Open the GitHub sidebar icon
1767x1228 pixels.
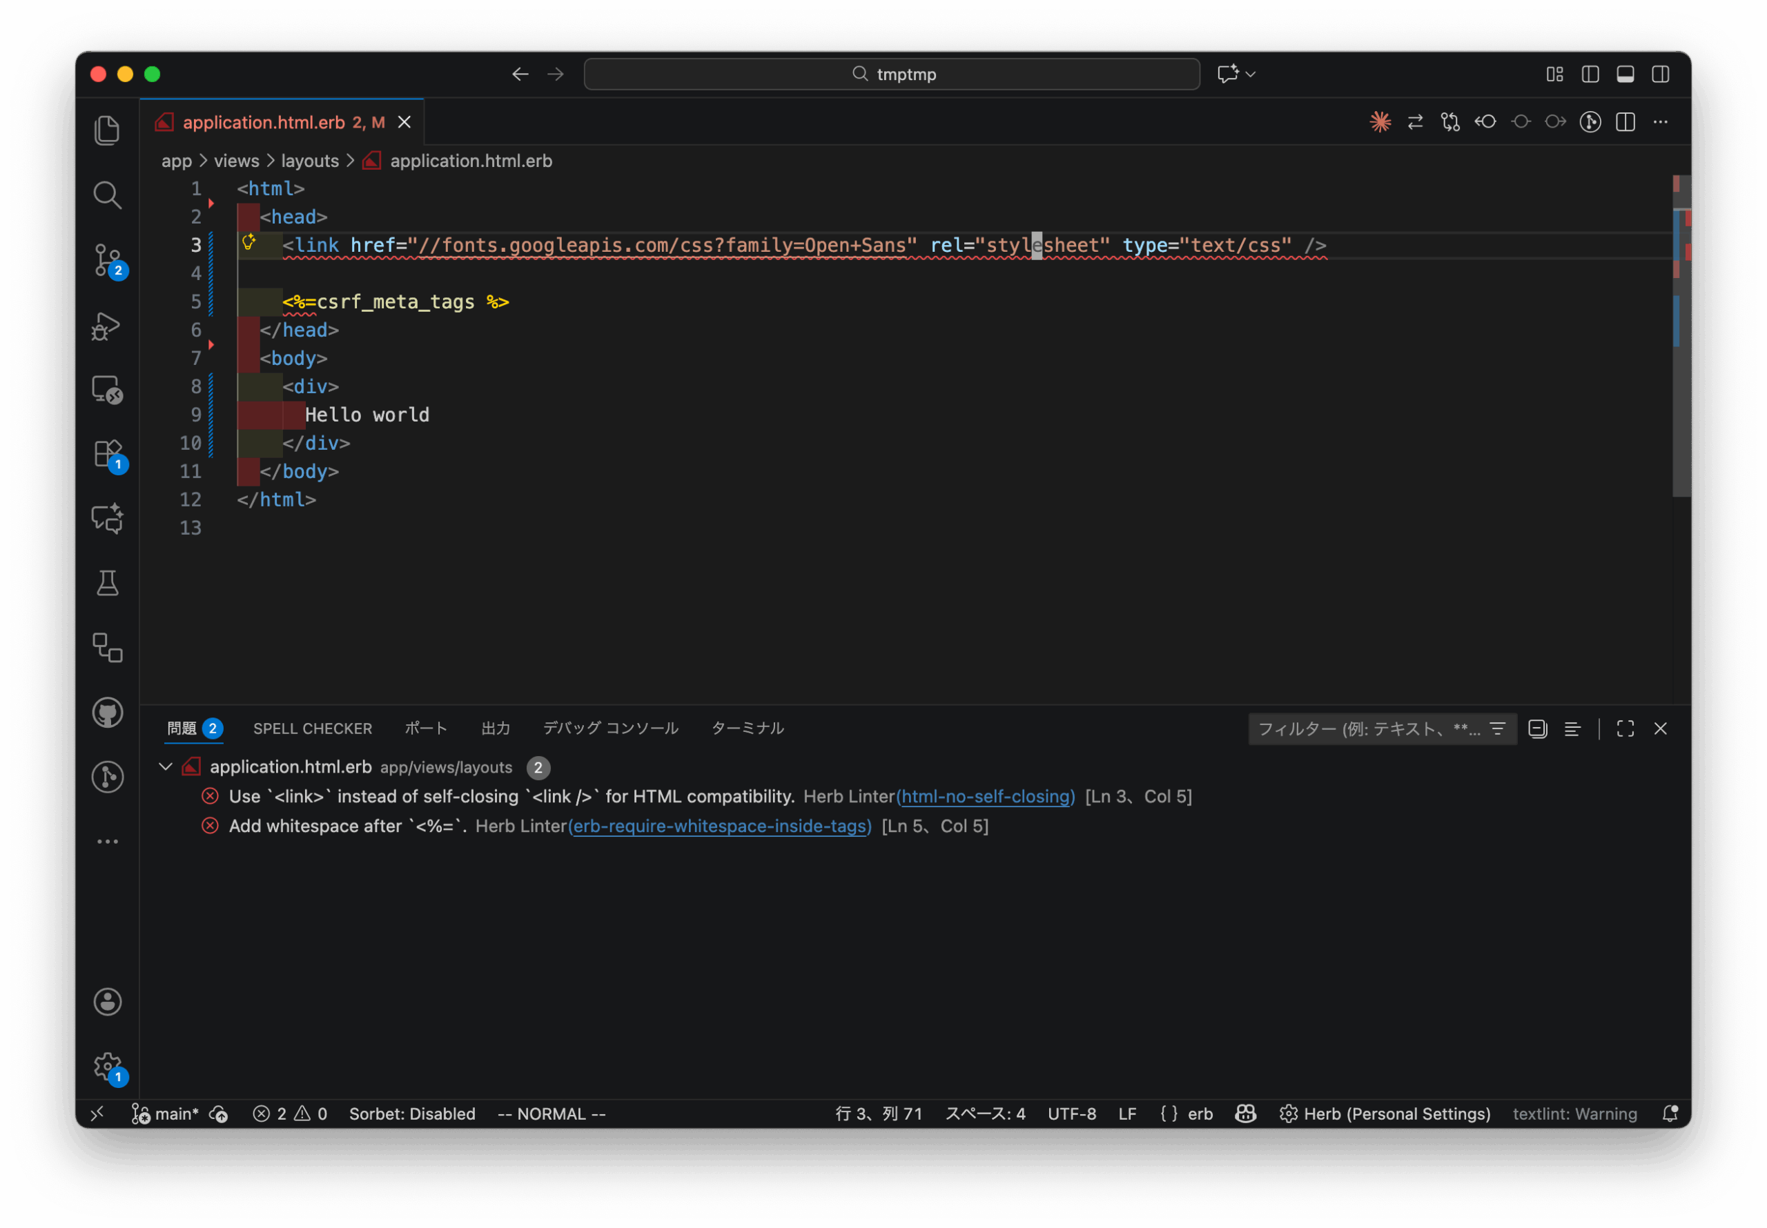(x=107, y=713)
